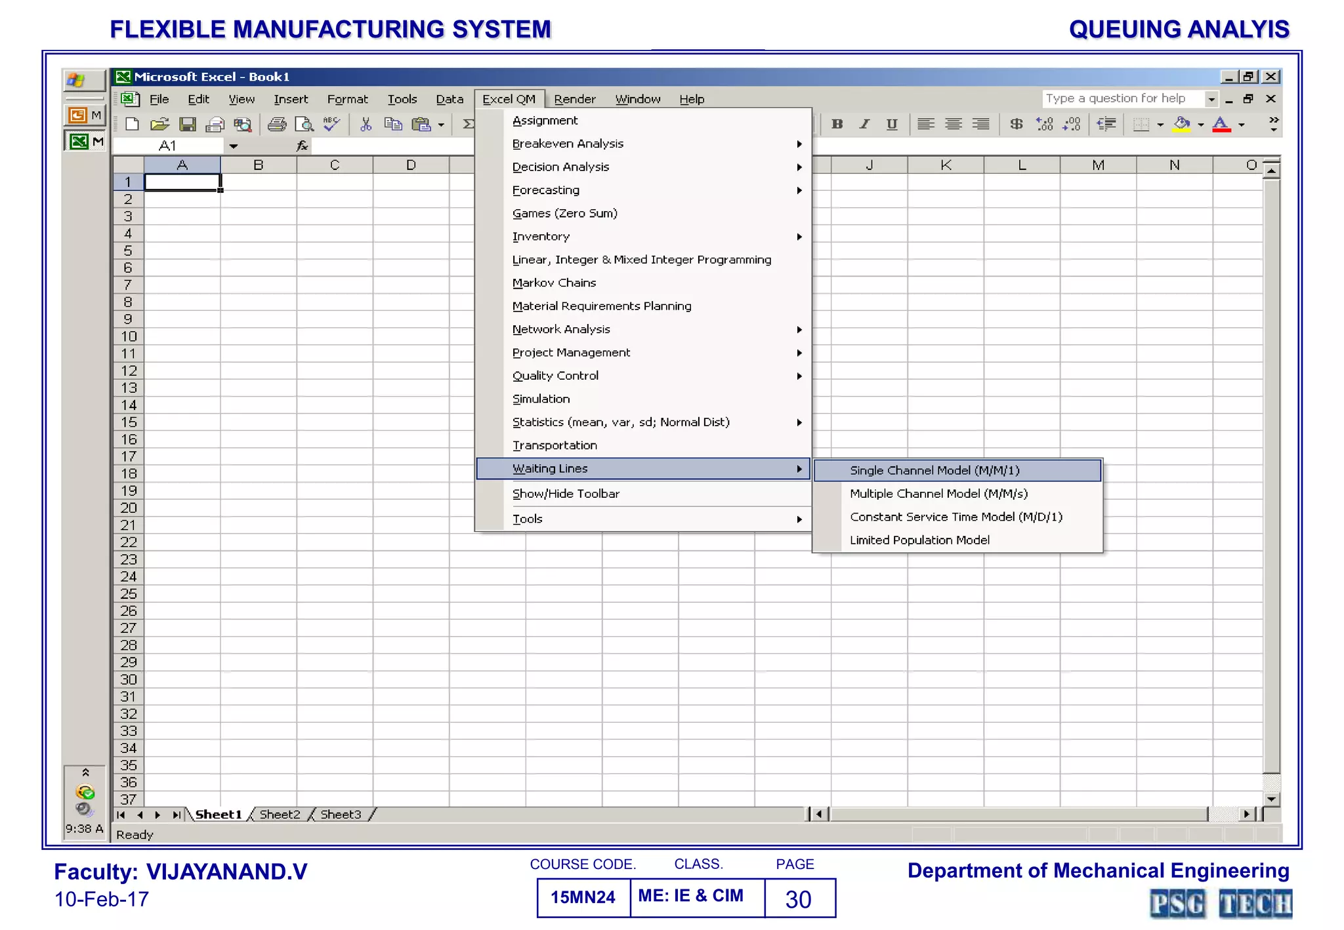Image resolution: width=1344 pixels, height=930 pixels.
Task: Switch to the Sheet2 tab
Action: [x=280, y=815]
